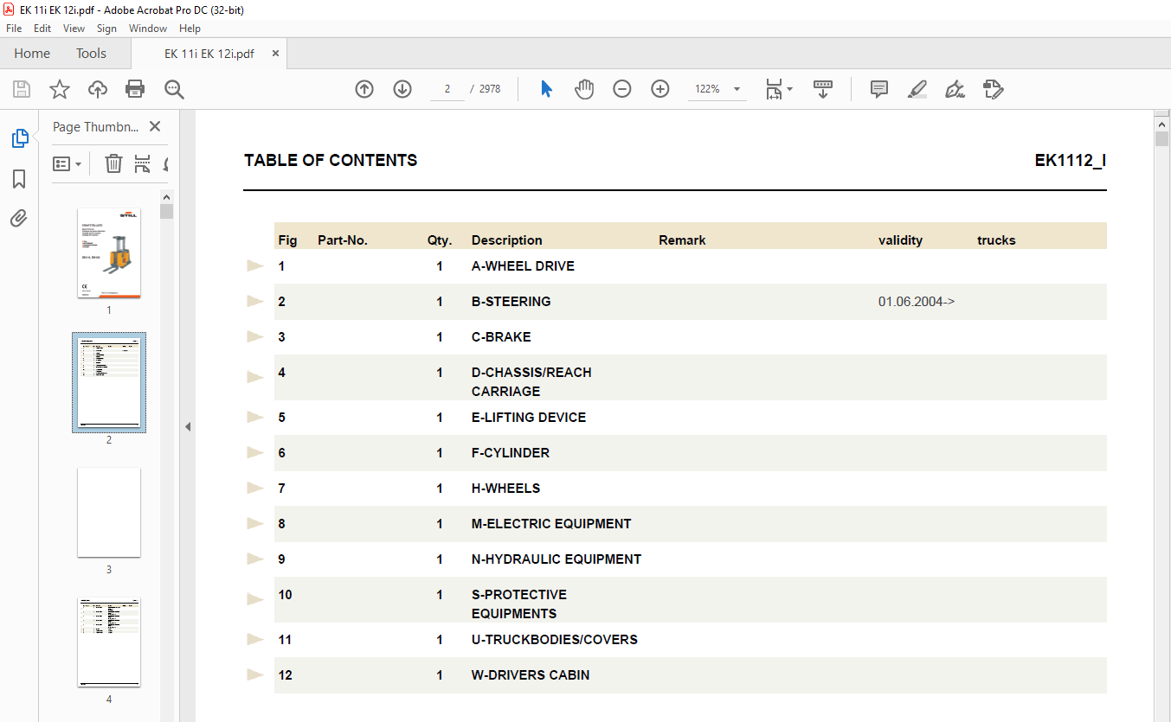Open the Sign document tool

[955, 89]
